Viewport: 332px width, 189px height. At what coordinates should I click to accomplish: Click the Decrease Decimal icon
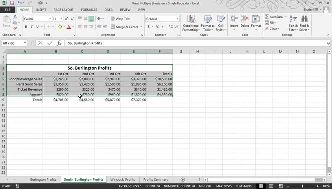pyautogui.click(x=176, y=27)
